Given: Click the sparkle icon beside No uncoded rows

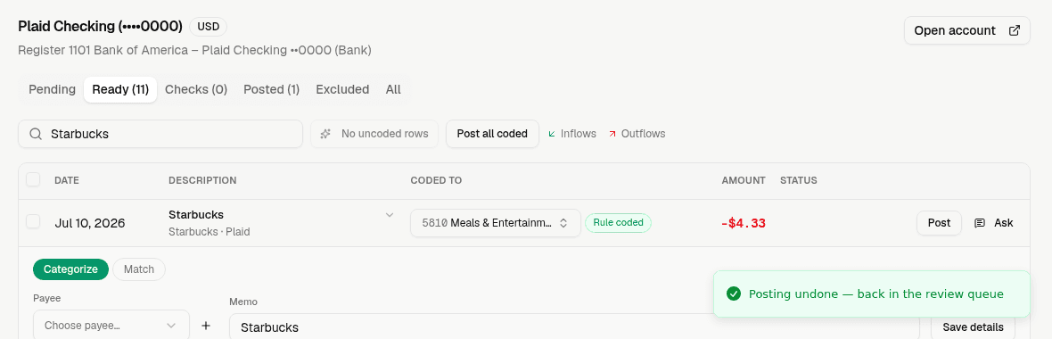Looking at the screenshot, I should tap(325, 134).
